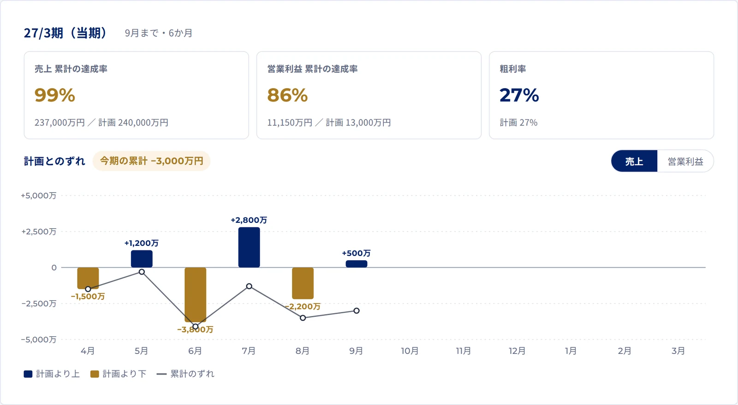Viewport: 738px width, 405px height.
Task: Open the 粗利率 27% card
Action: pos(601,95)
